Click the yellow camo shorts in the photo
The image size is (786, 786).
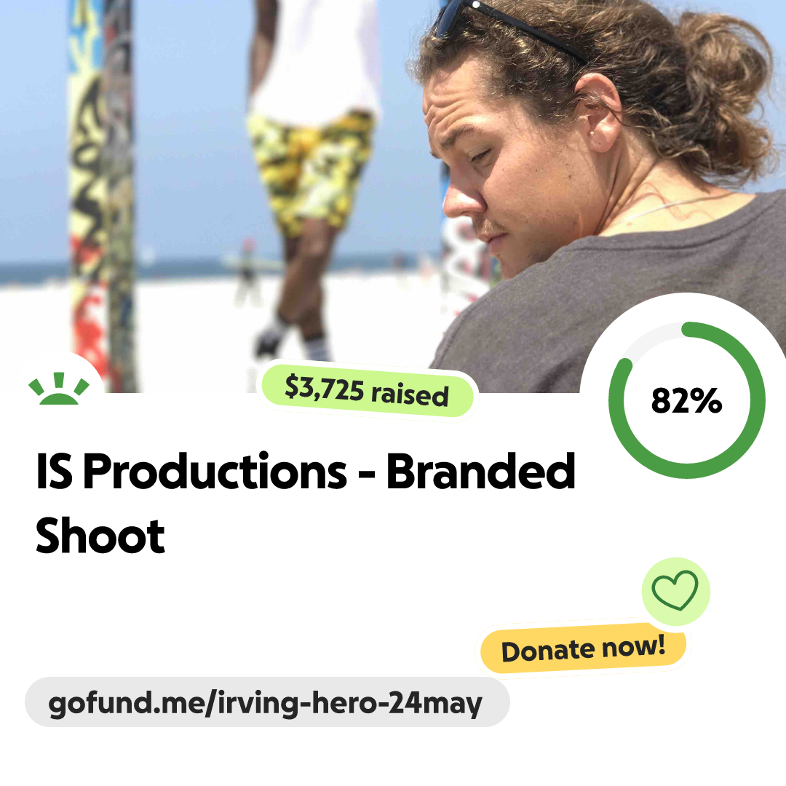pyautogui.click(x=311, y=170)
